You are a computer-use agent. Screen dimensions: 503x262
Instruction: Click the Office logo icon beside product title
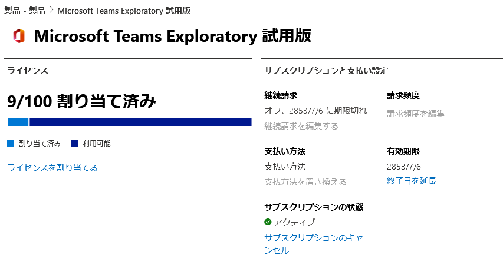coord(19,35)
